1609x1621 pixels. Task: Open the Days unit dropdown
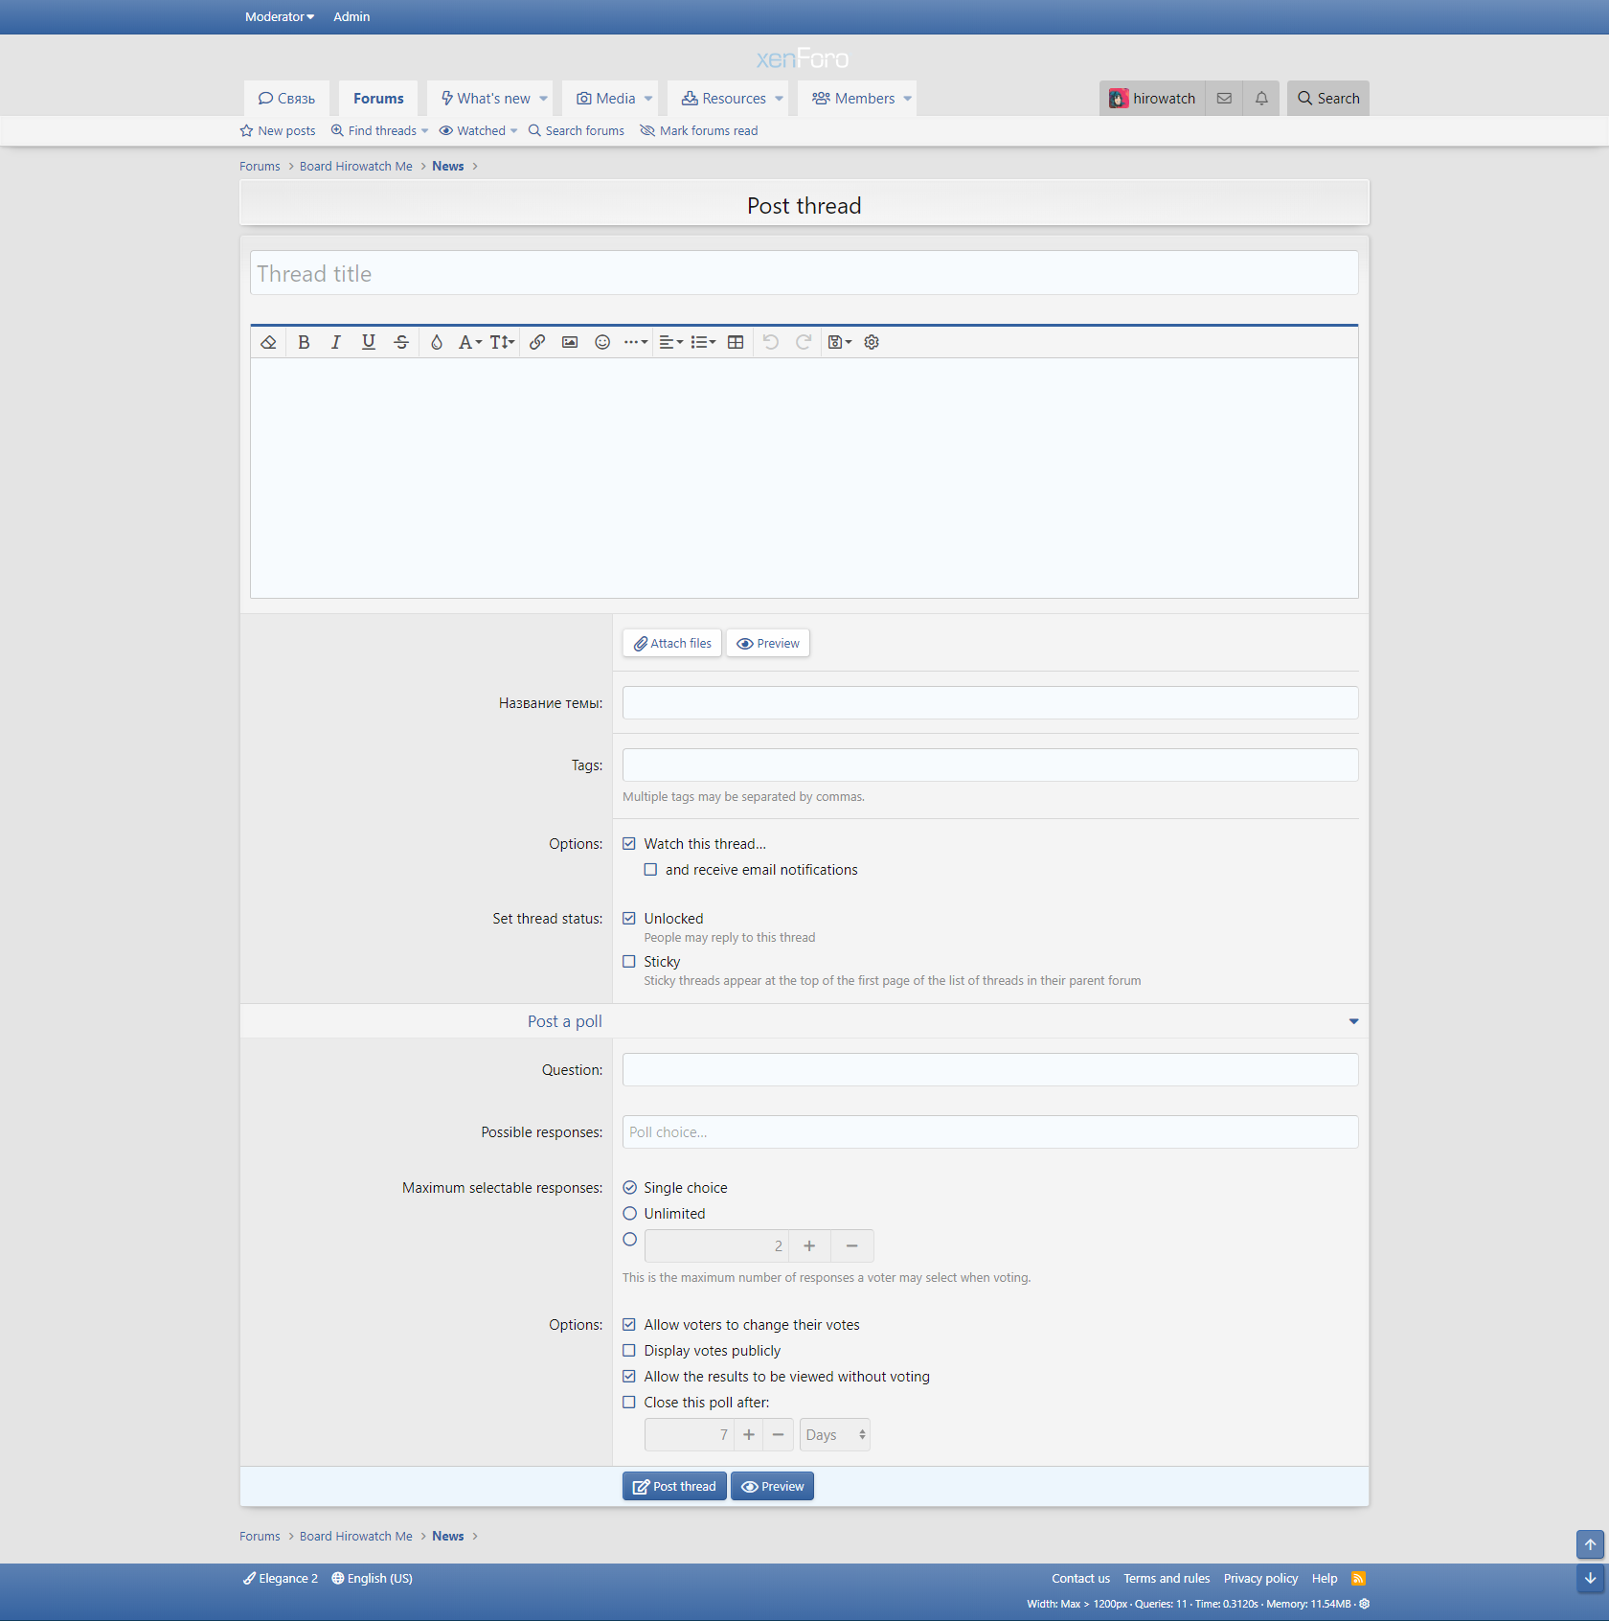click(835, 1435)
